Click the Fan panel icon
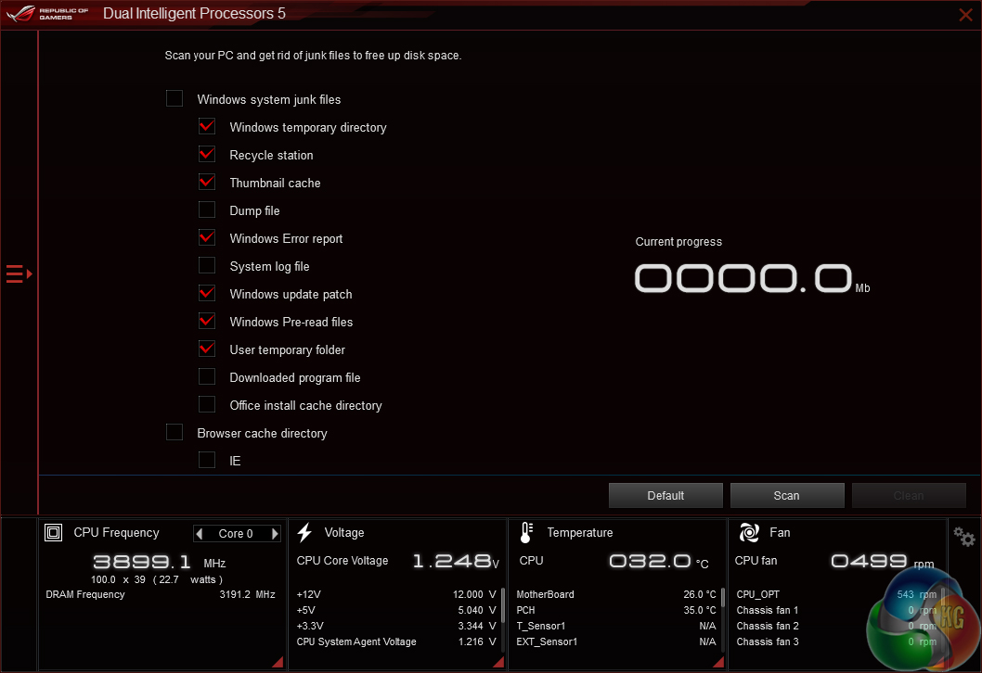The width and height of the screenshot is (982, 673). [749, 532]
